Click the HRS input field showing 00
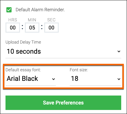The image size is (127, 114). 13,28
